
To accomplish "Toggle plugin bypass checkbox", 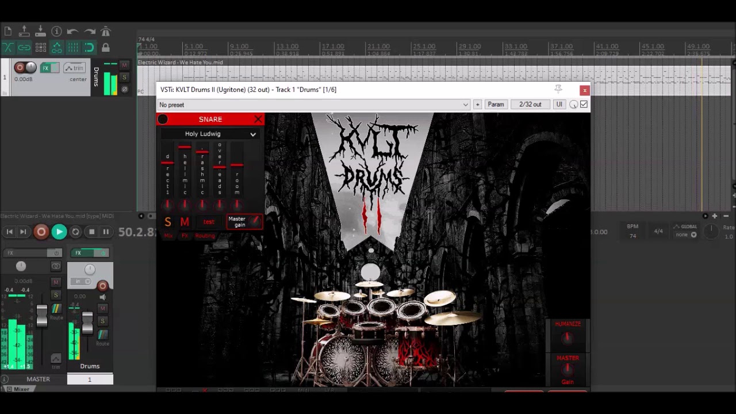I will 584,105.
